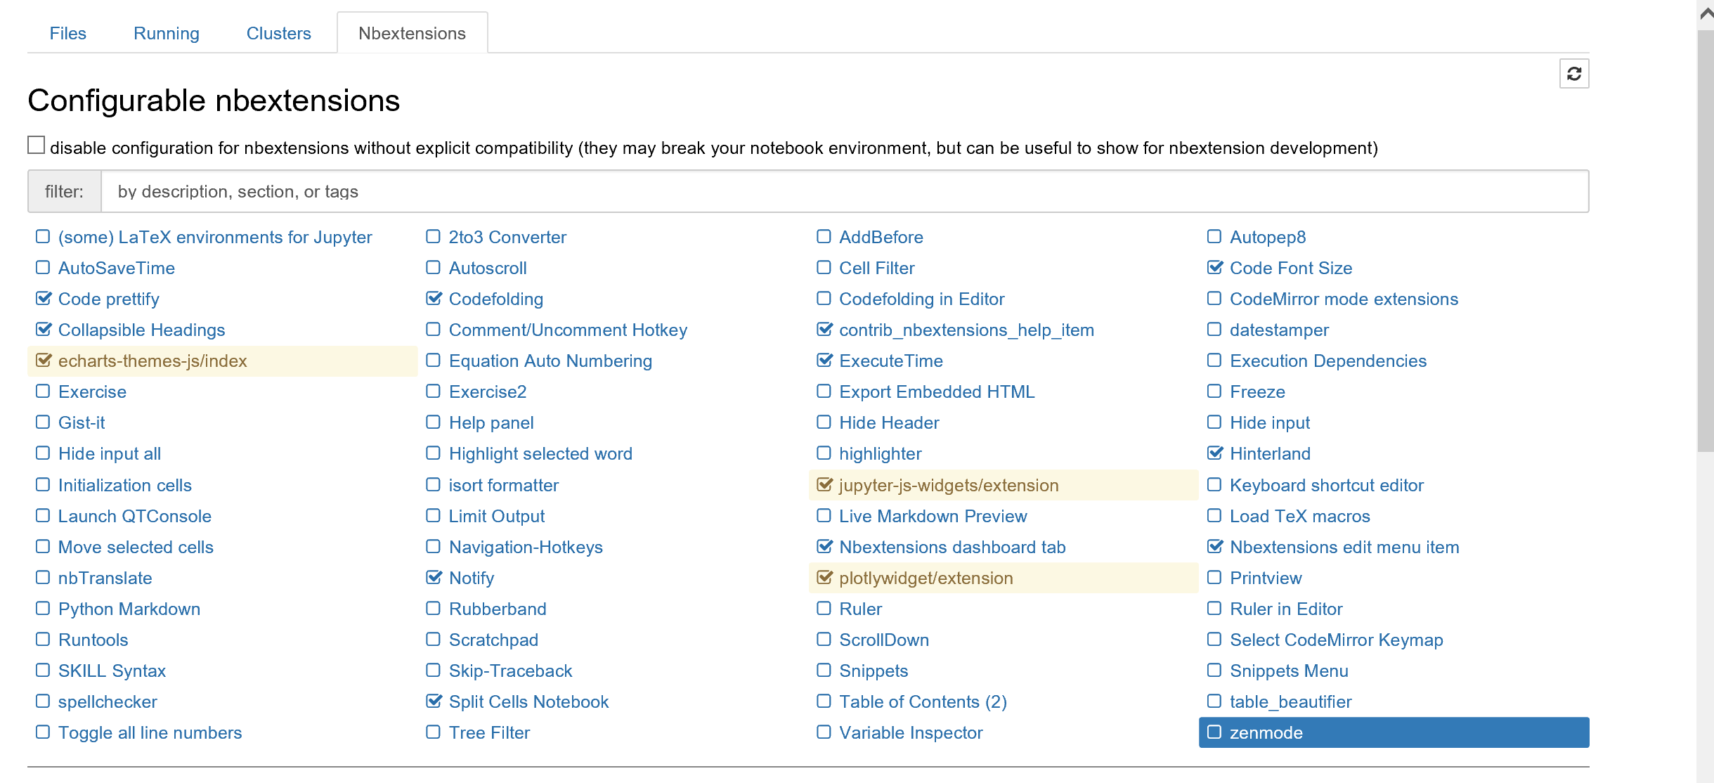1714x783 pixels.
Task: Click the refresh/reload nbextensions icon
Action: 1574,75
